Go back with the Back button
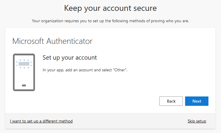Image resolution: width=221 pixels, height=133 pixels. [171, 101]
